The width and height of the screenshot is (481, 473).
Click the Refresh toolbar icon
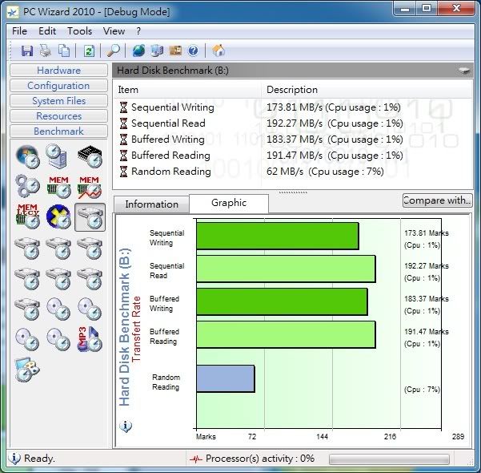89,51
